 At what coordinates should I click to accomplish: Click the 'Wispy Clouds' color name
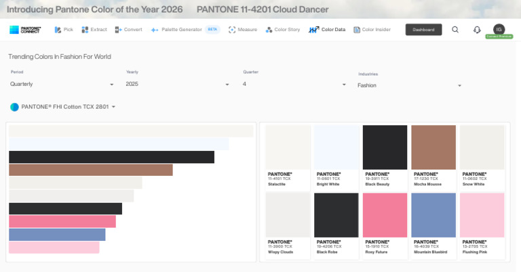280,252
